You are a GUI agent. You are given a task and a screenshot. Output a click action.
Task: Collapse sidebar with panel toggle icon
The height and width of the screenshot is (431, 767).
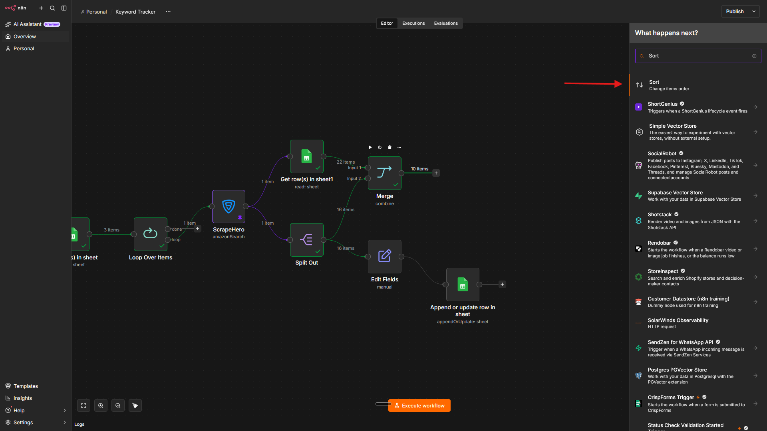[64, 8]
